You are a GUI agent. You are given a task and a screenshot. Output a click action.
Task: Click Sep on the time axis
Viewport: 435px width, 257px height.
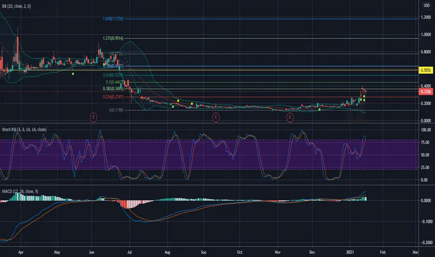click(203, 252)
